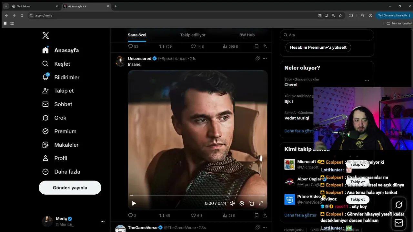
Task: Open Microsoft suggested account avatar
Action: click(290, 164)
